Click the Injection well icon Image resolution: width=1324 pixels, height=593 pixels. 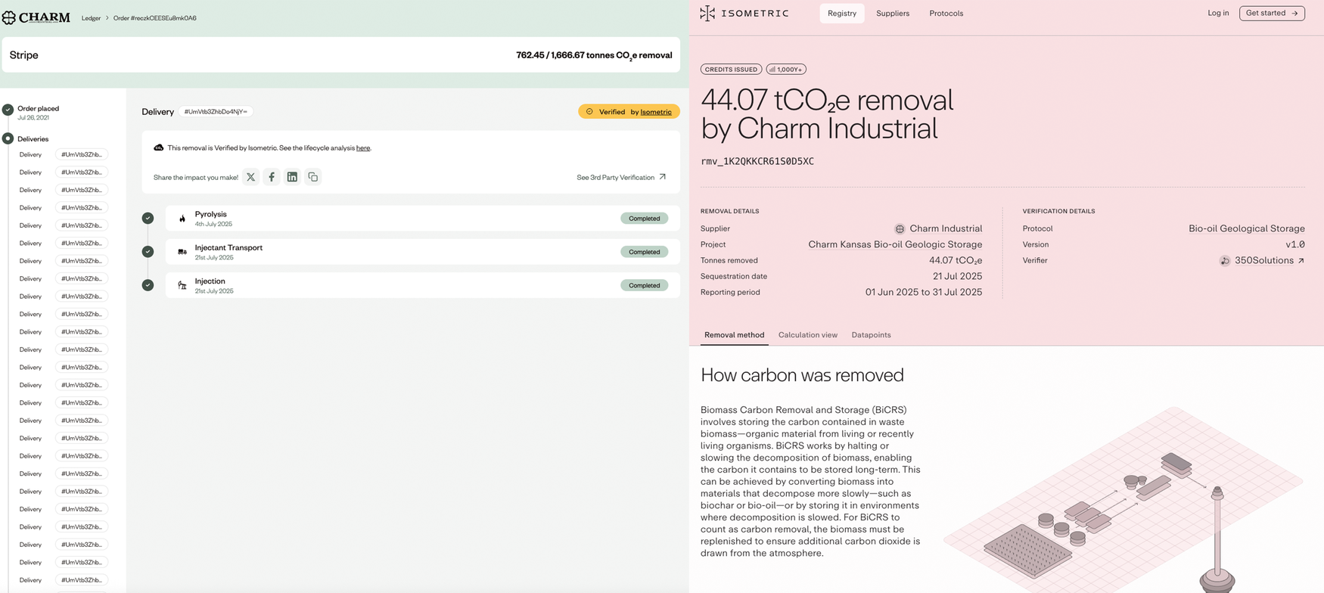point(182,285)
